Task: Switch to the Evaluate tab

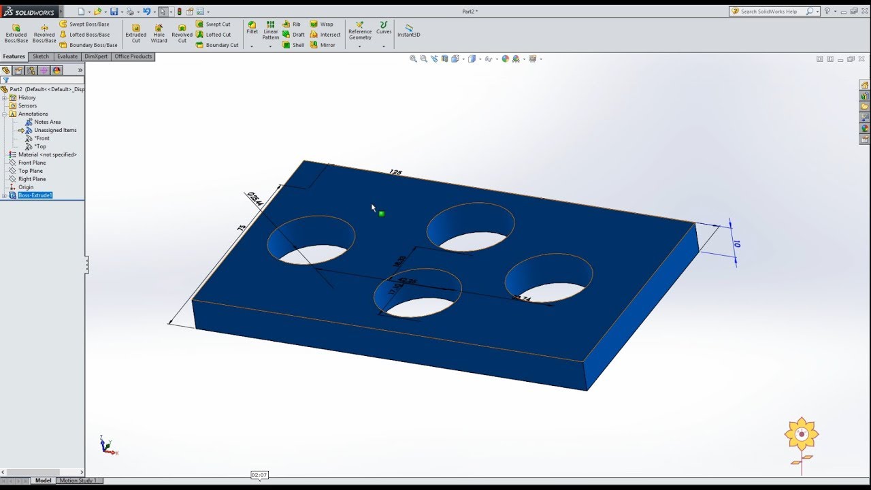Action: point(67,56)
